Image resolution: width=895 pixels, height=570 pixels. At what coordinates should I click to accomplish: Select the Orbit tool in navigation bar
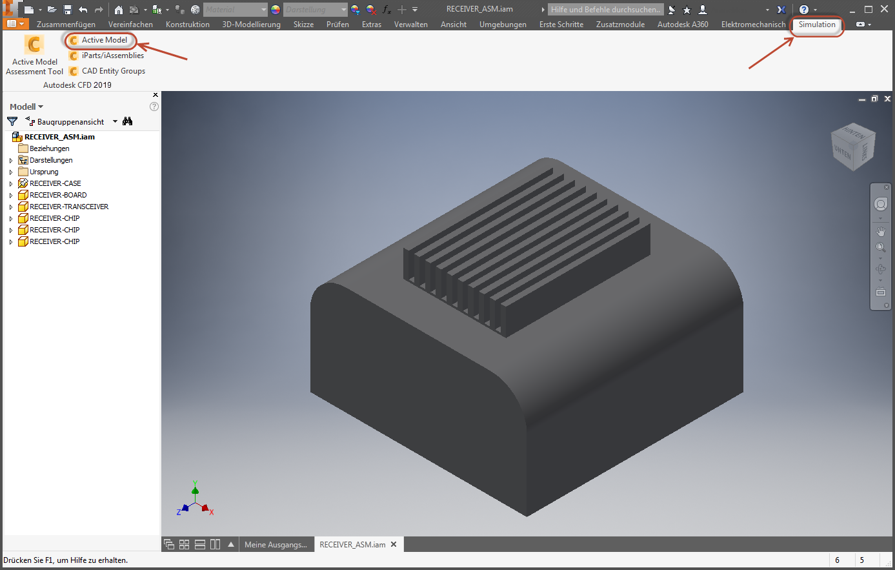click(x=881, y=269)
